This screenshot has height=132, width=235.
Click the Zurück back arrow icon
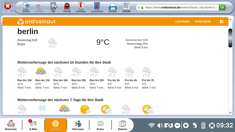[26, 6]
